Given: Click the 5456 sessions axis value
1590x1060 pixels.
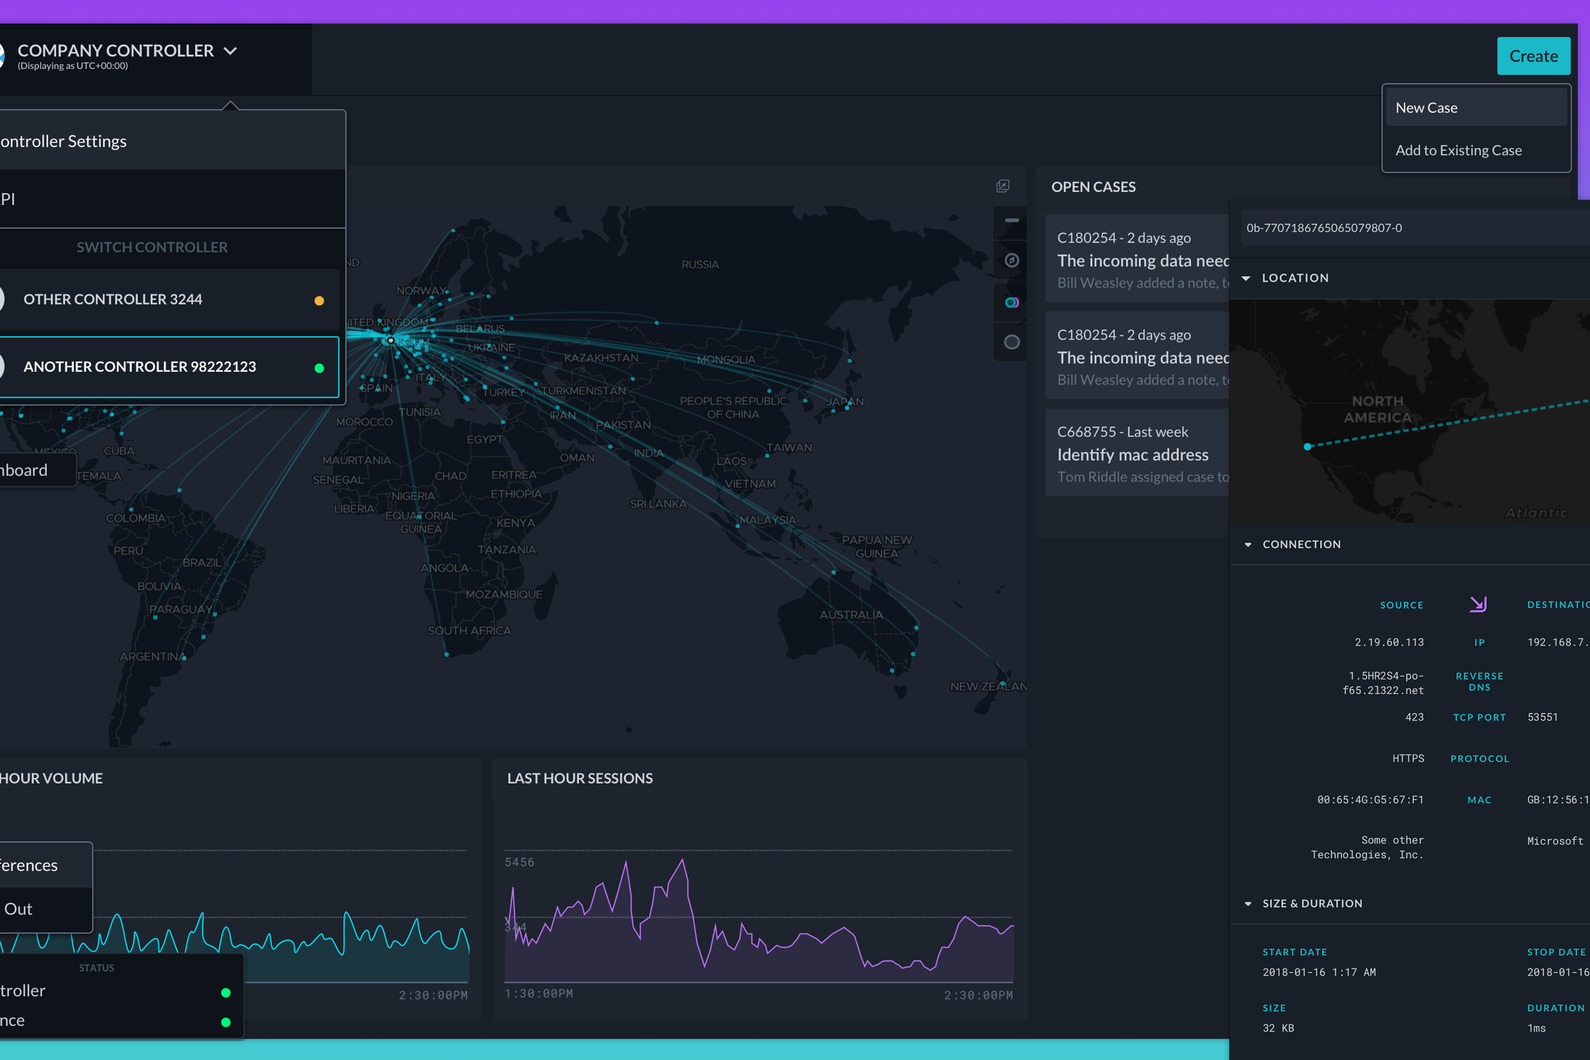Looking at the screenshot, I should point(519,862).
